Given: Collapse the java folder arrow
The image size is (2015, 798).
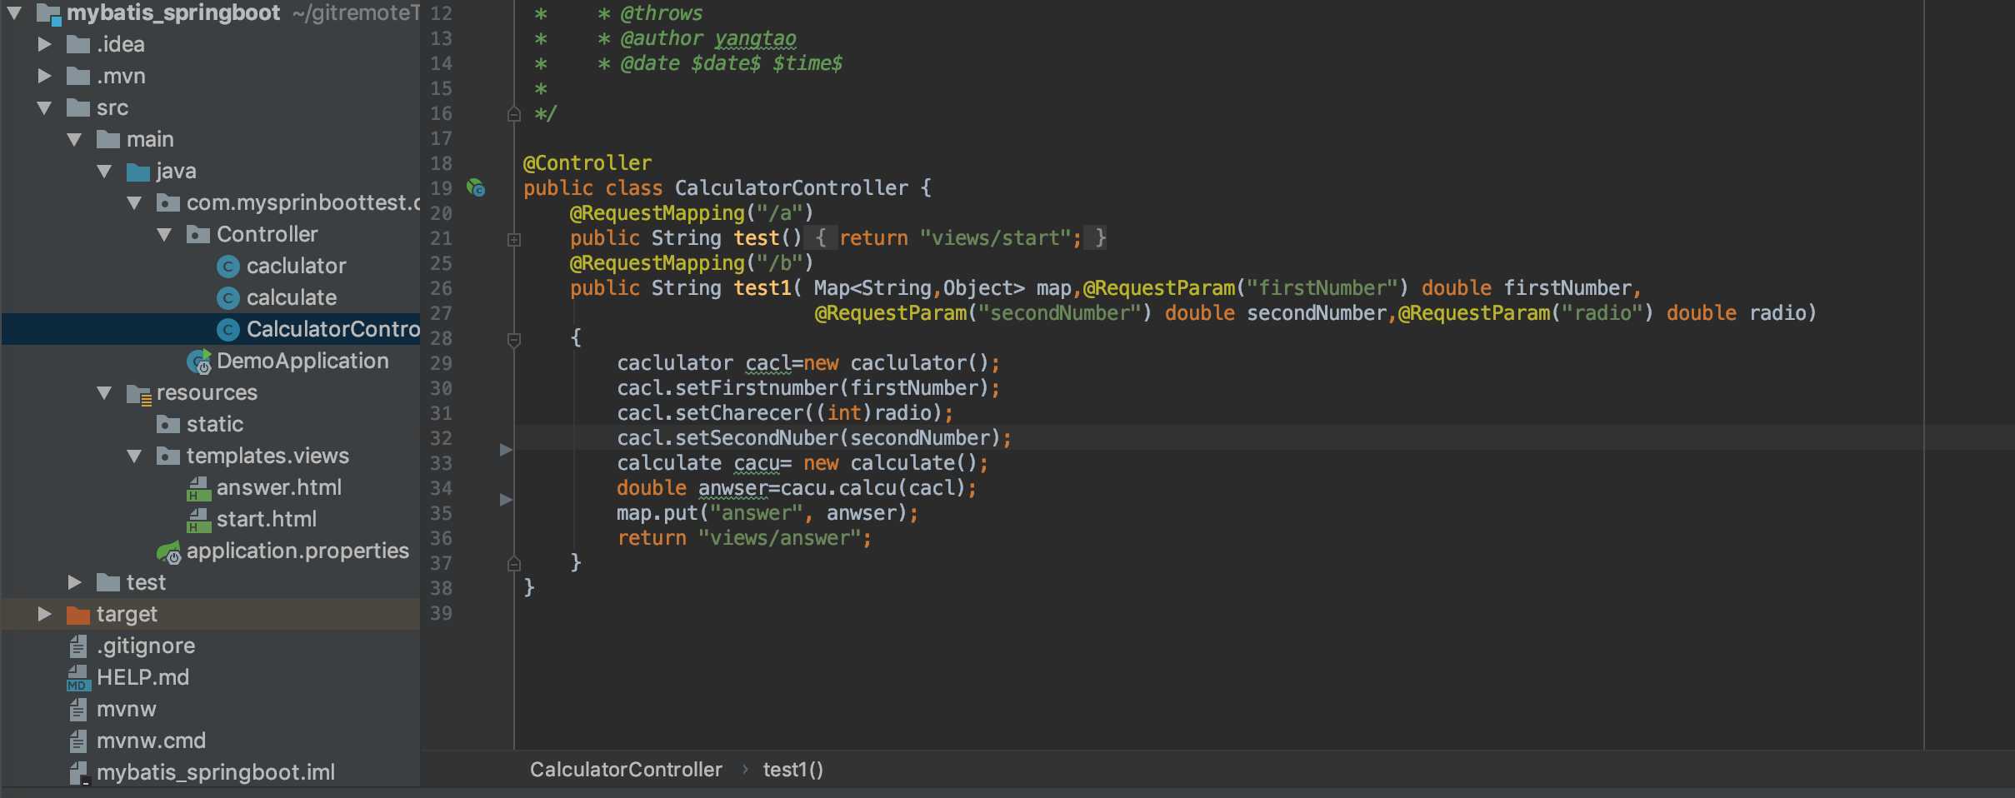Looking at the screenshot, I should [x=105, y=171].
